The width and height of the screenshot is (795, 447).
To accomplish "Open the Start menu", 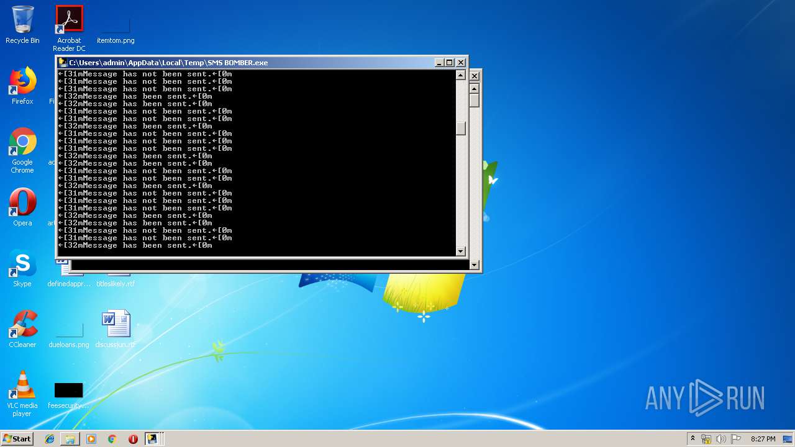I will (x=17, y=439).
